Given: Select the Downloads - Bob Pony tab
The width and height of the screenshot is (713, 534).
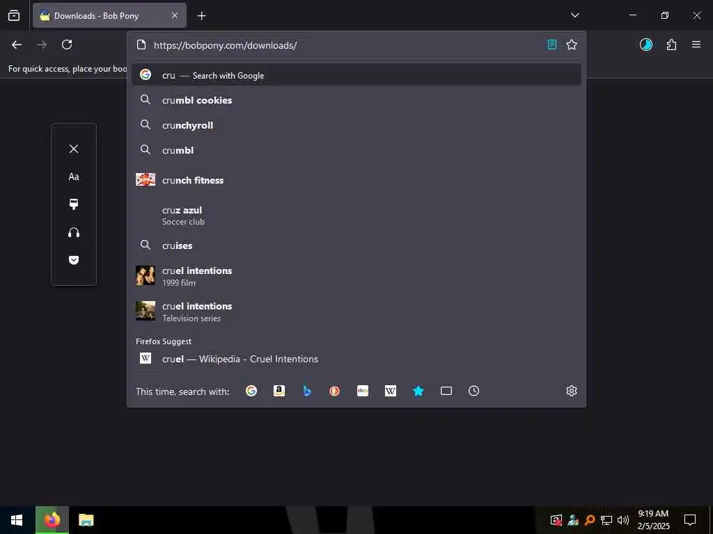Looking at the screenshot, I should [x=109, y=15].
